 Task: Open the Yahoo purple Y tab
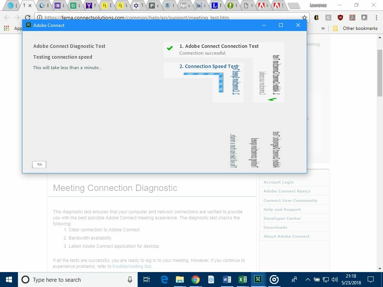(x=89, y=5)
